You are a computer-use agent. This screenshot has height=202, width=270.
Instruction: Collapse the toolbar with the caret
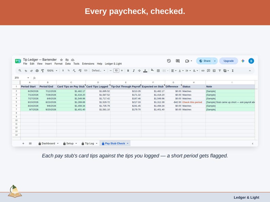tap(250, 71)
